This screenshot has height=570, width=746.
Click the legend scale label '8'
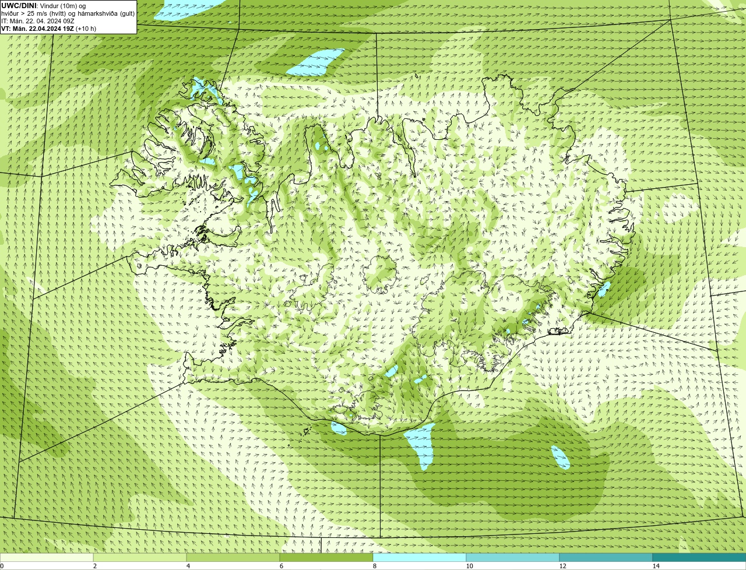click(x=374, y=566)
